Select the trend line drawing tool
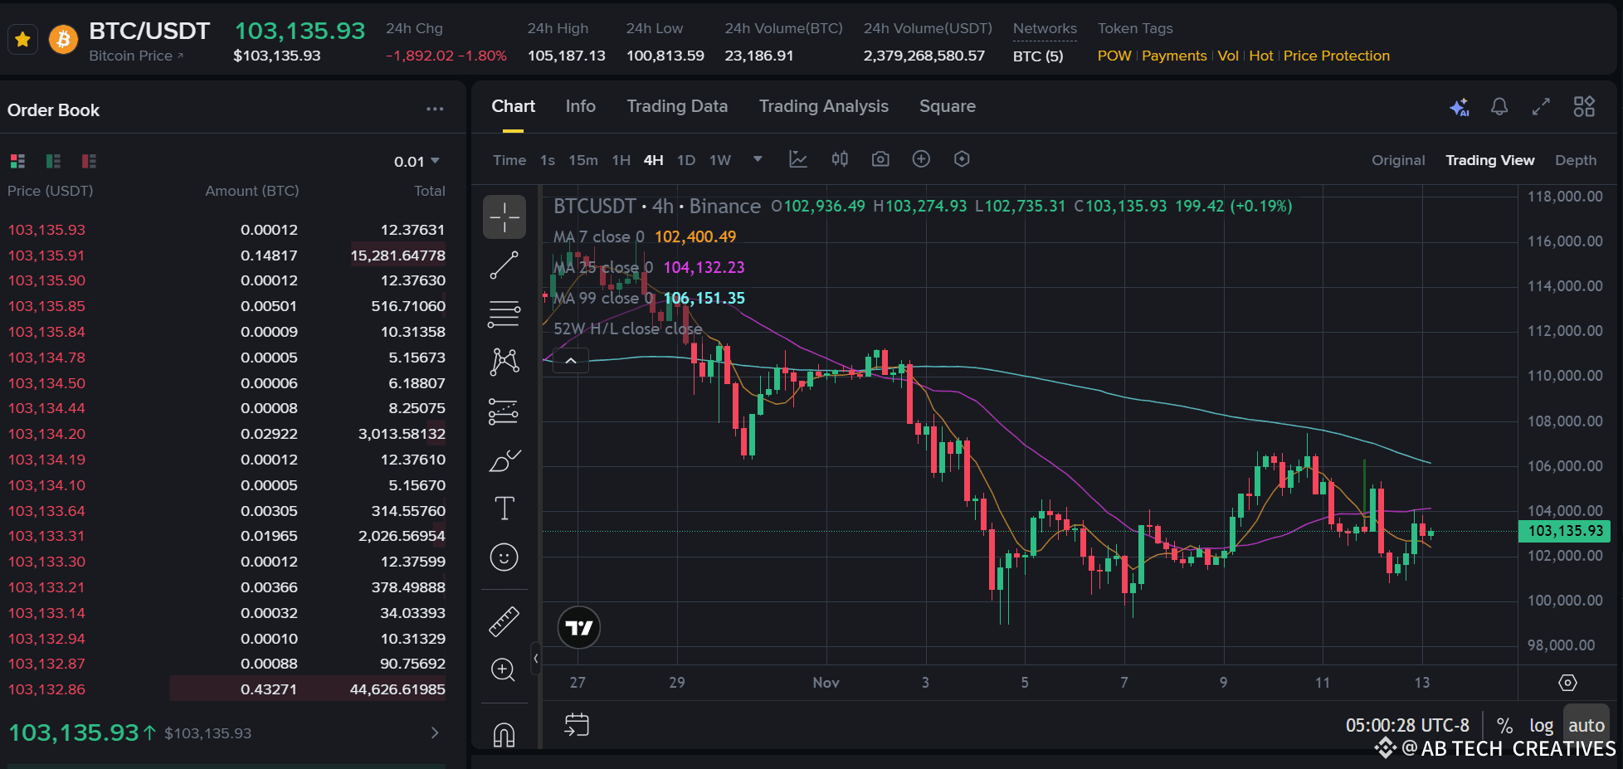 pyautogui.click(x=504, y=265)
